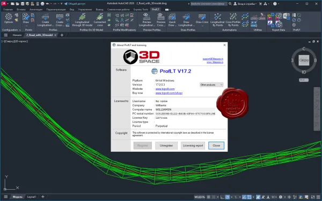The image size is (322, 201).
Task: Toggle ortho mode in status bar
Action: pos(222,197)
